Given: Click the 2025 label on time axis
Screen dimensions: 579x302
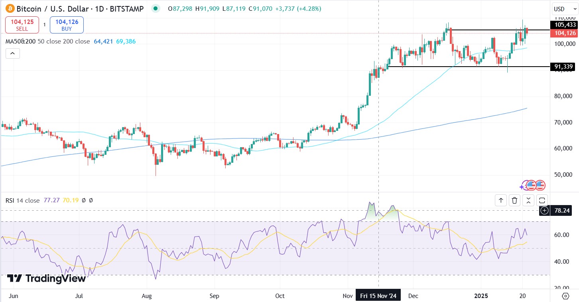Looking at the screenshot, I should point(481,296).
